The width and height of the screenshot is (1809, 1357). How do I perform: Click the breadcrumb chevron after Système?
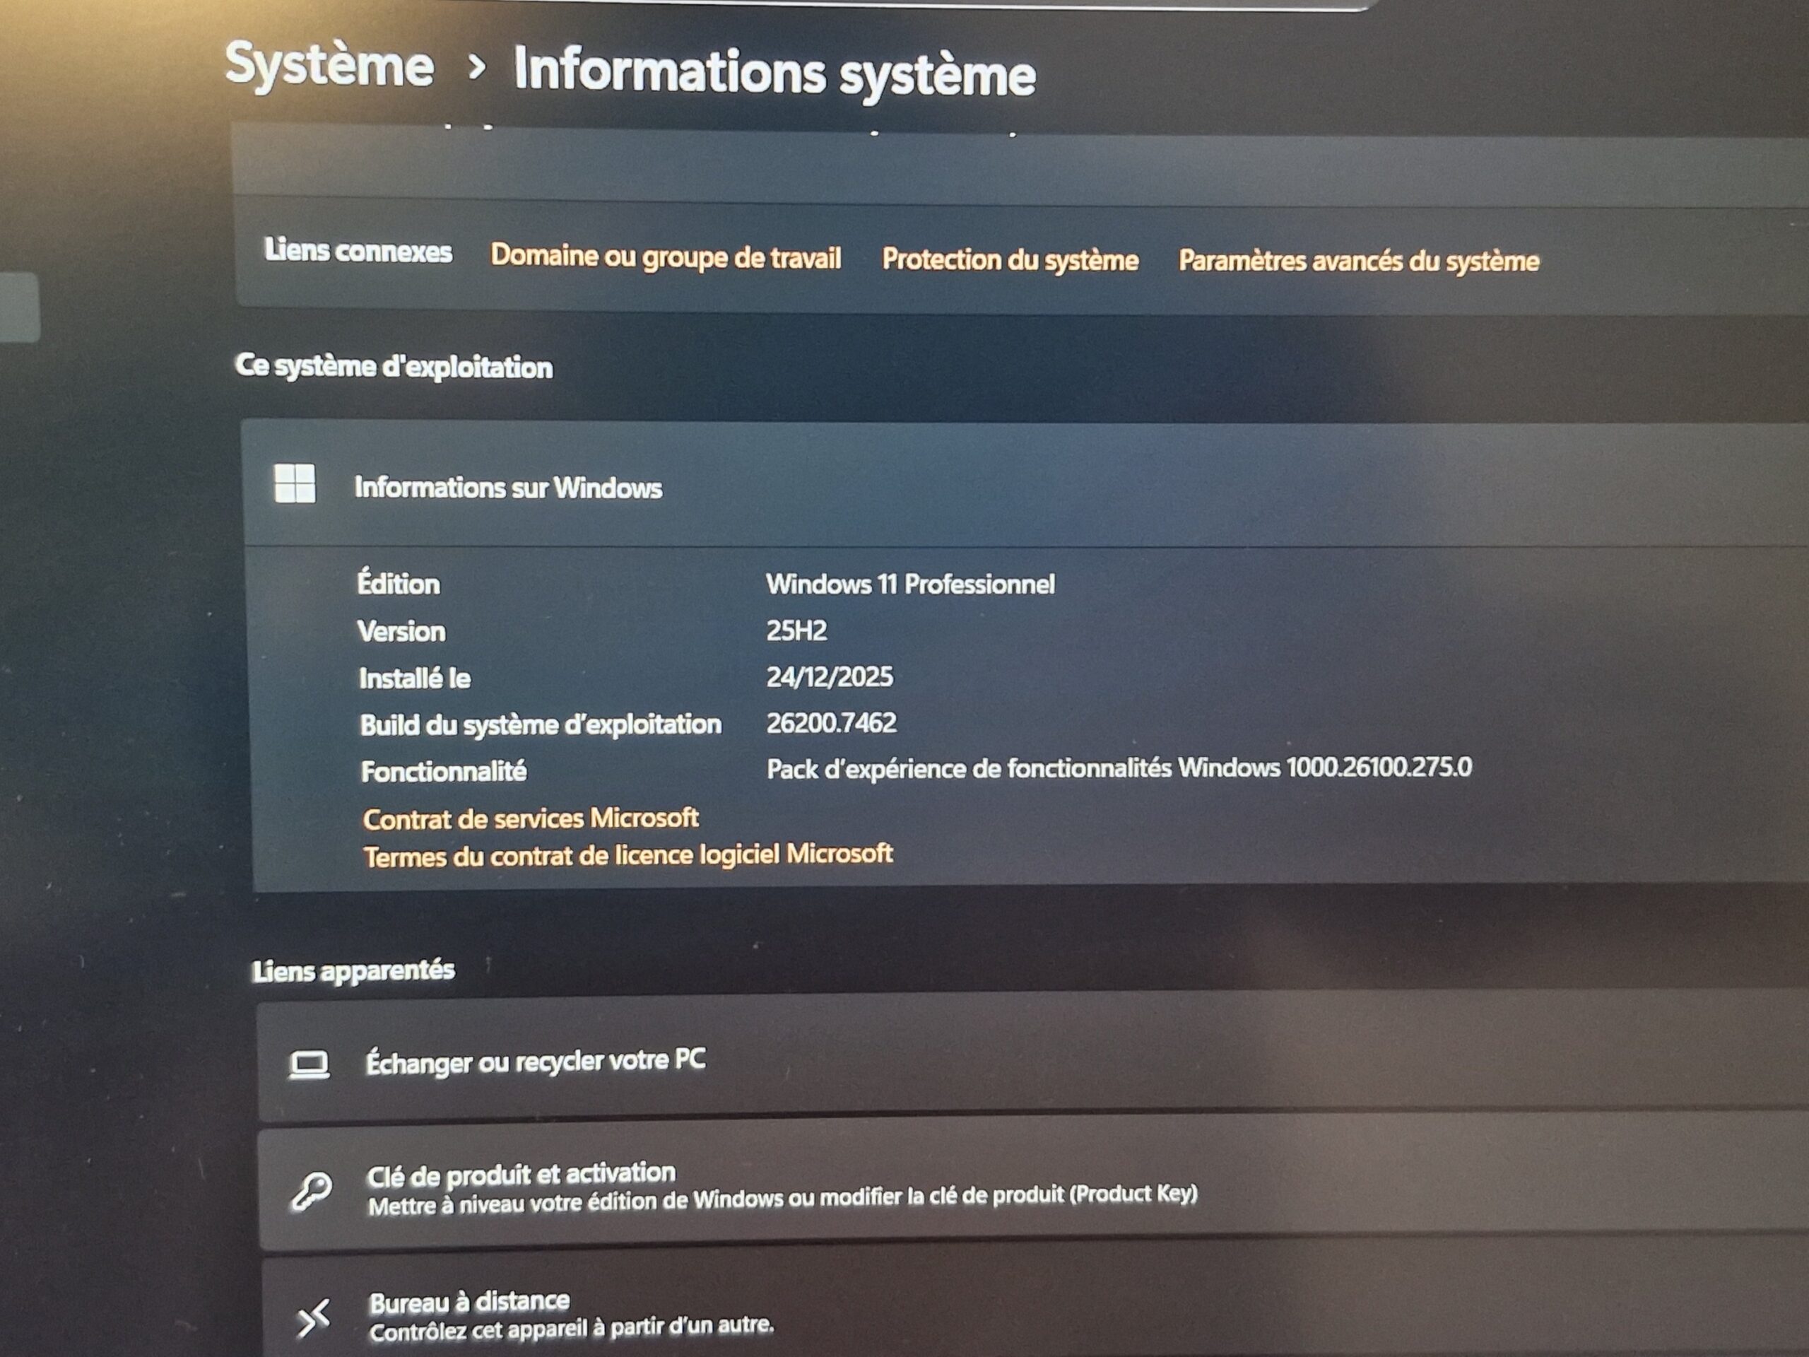point(476,67)
